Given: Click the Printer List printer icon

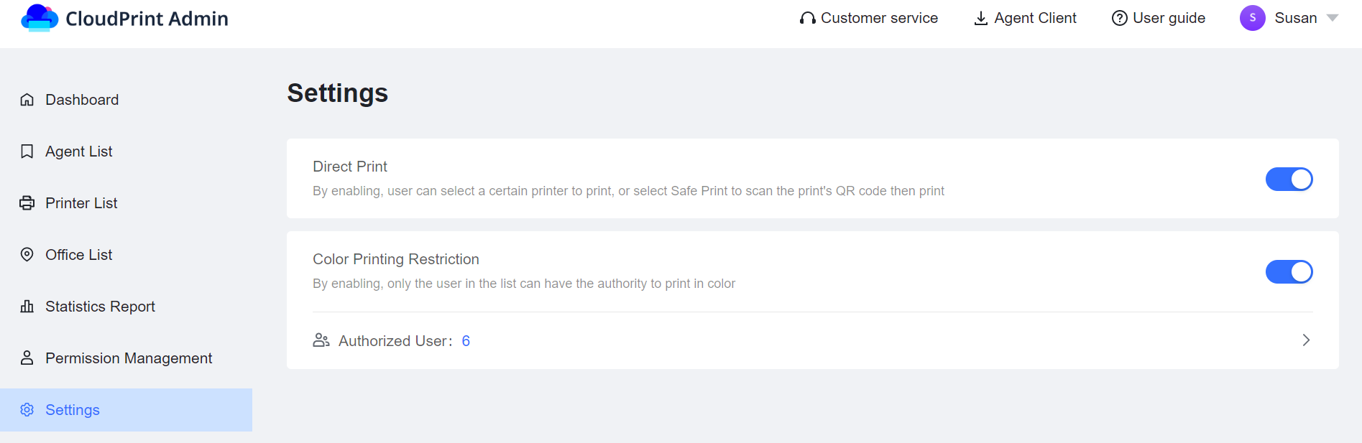Looking at the screenshot, I should coord(27,203).
